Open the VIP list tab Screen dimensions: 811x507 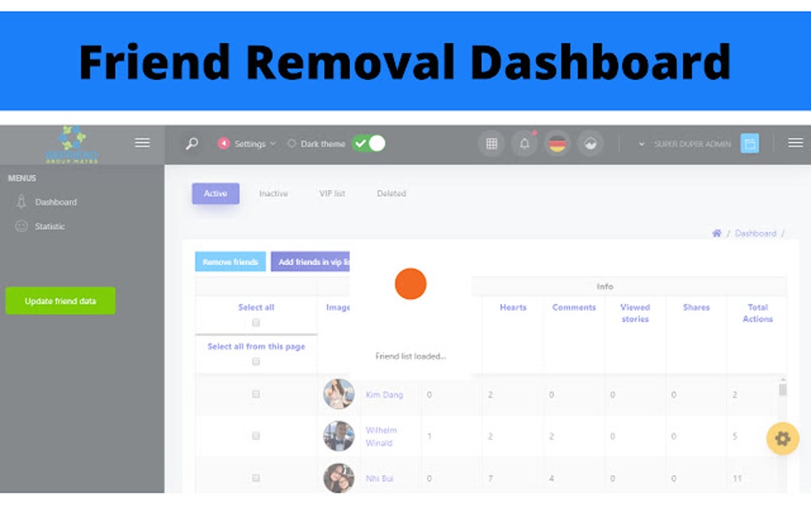tap(332, 193)
